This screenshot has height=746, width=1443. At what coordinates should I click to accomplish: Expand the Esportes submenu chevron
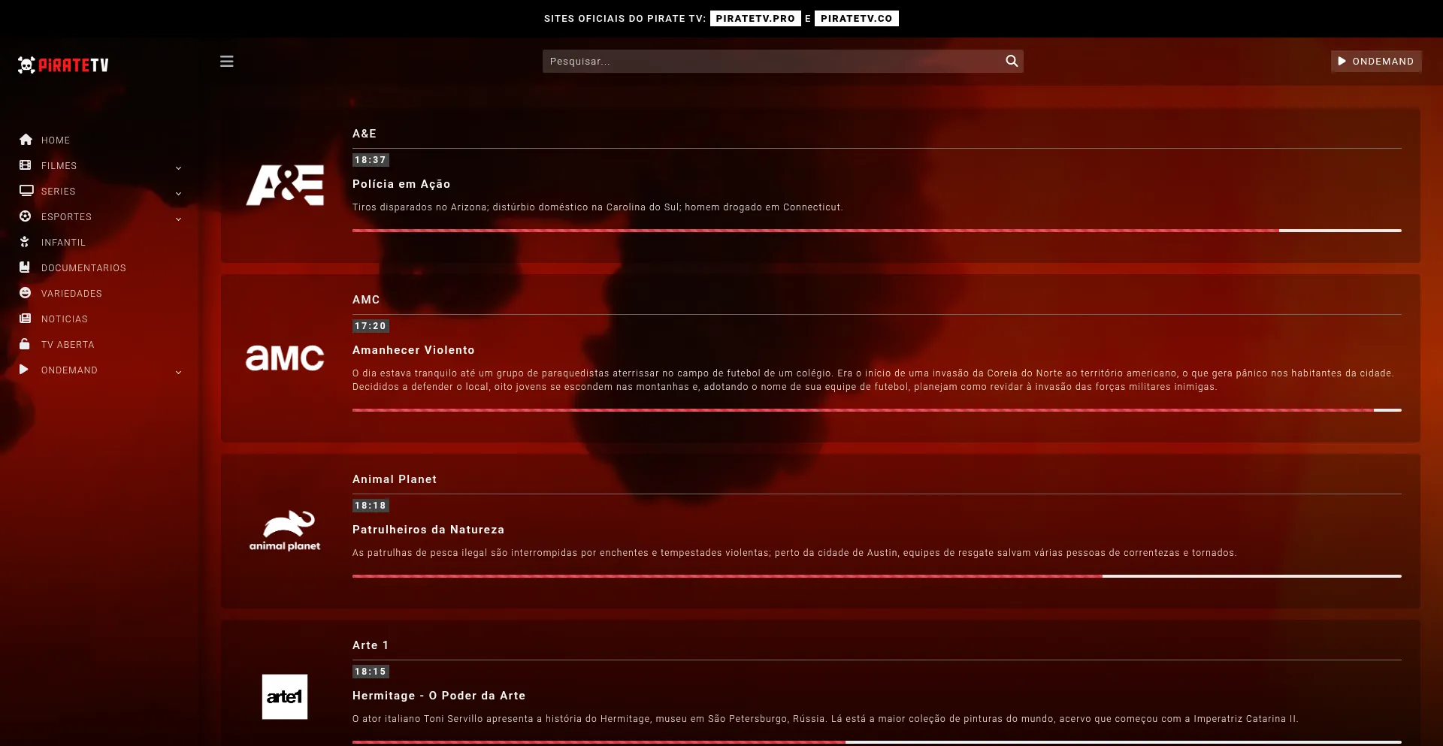point(178,218)
